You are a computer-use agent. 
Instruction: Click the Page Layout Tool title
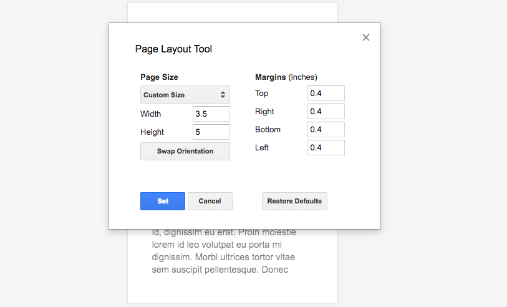pyautogui.click(x=173, y=49)
